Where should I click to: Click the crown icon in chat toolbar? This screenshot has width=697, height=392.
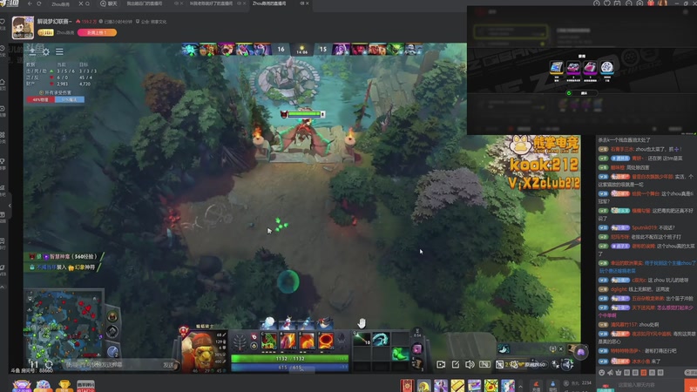coord(619,373)
